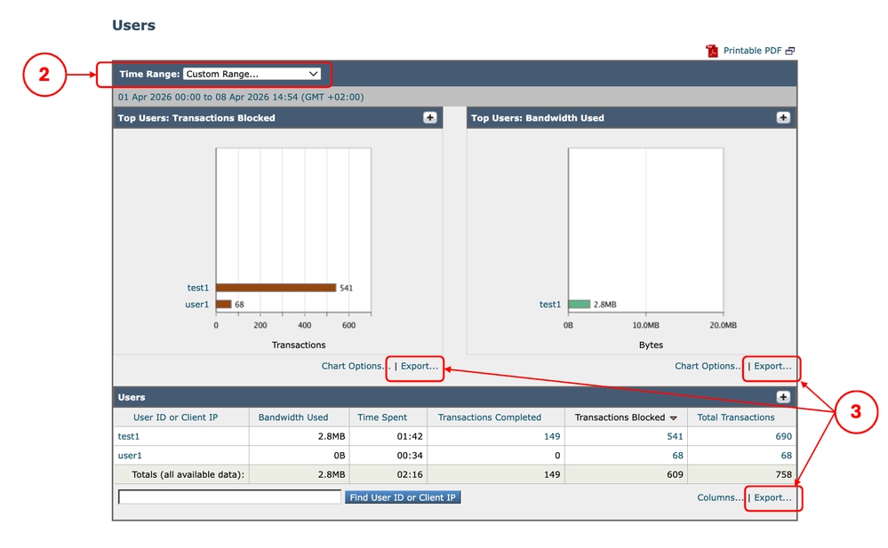The width and height of the screenshot is (888, 548).
Task: Open details for user user1
Action: 129,455
